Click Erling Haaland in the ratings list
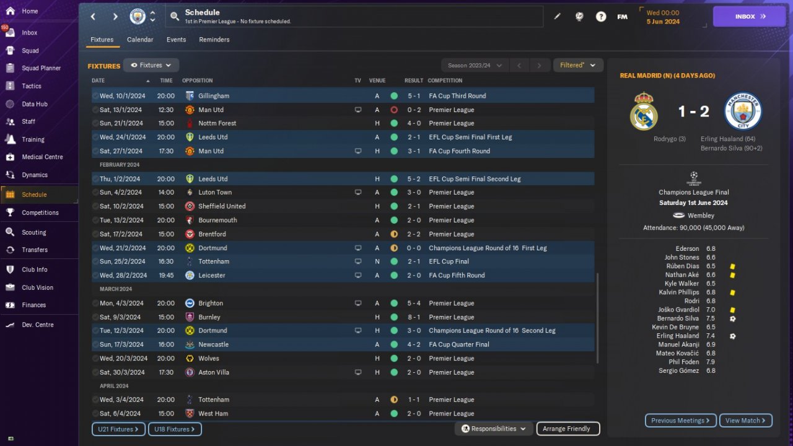 [678, 336]
